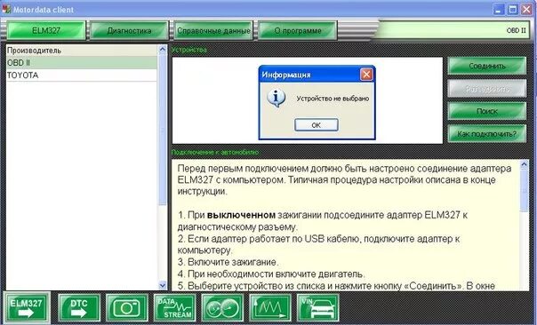Open the ELM327 connection icon in bottom toolbar

click(x=27, y=308)
